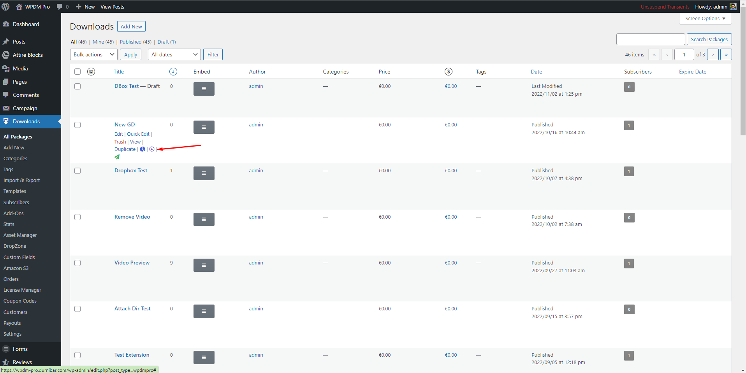Open embed menu button for Dropbox Test row

click(204, 173)
